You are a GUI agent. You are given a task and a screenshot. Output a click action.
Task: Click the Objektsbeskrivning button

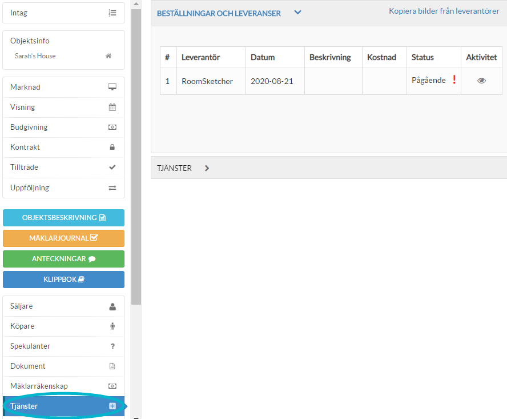pos(63,218)
